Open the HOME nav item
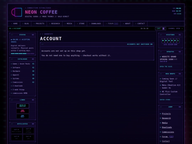192x144 pixels. coord(14,23)
